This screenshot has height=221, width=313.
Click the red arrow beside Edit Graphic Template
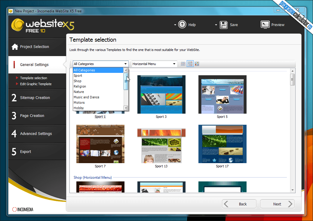17,84
